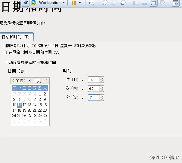Select the 日期和时间 (T) tab

[x=17, y=37]
